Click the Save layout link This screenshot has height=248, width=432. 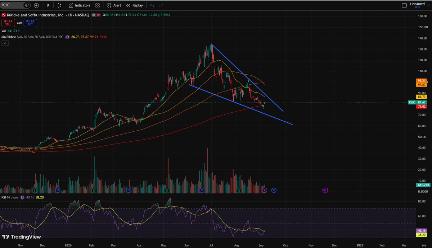[417, 7]
